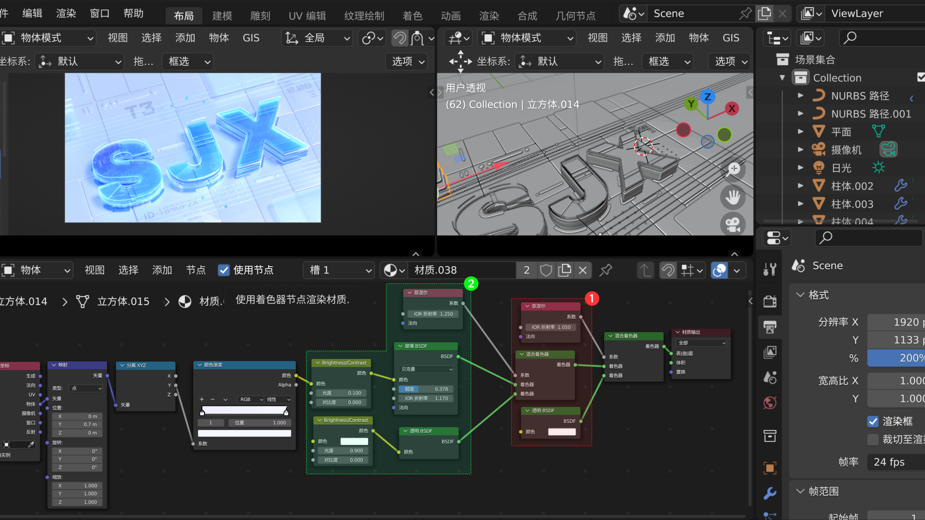Expand the 柱体.002 item in the outliner
This screenshot has height=520, width=925.
801,185
